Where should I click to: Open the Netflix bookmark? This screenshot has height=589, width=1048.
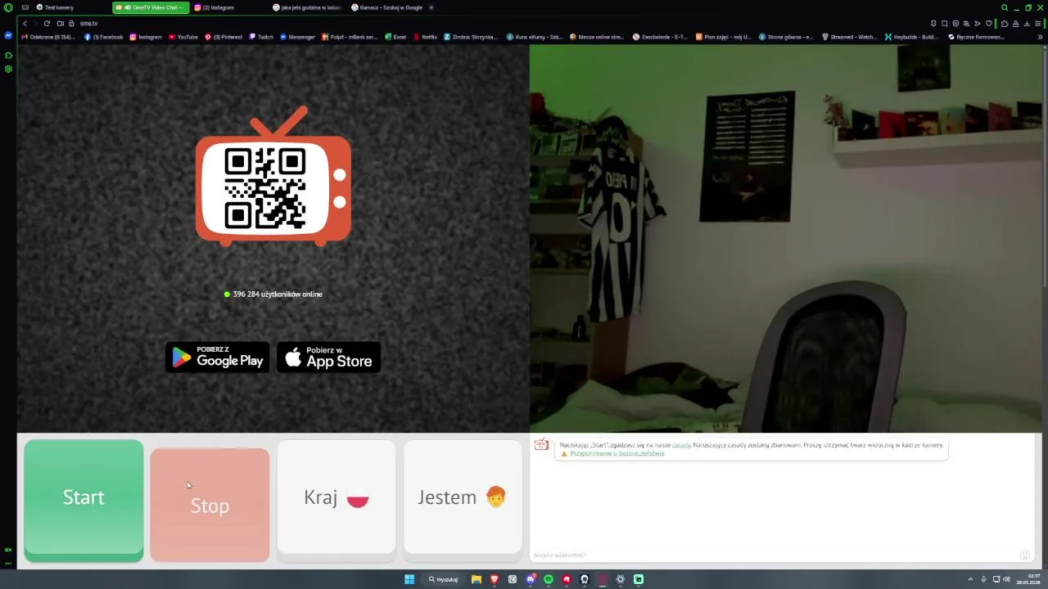coord(425,37)
